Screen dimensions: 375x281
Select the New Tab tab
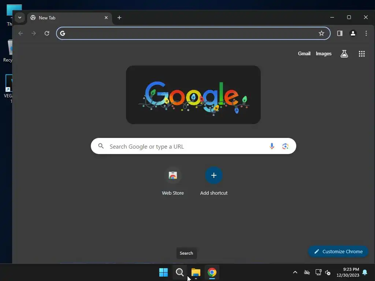click(x=69, y=18)
